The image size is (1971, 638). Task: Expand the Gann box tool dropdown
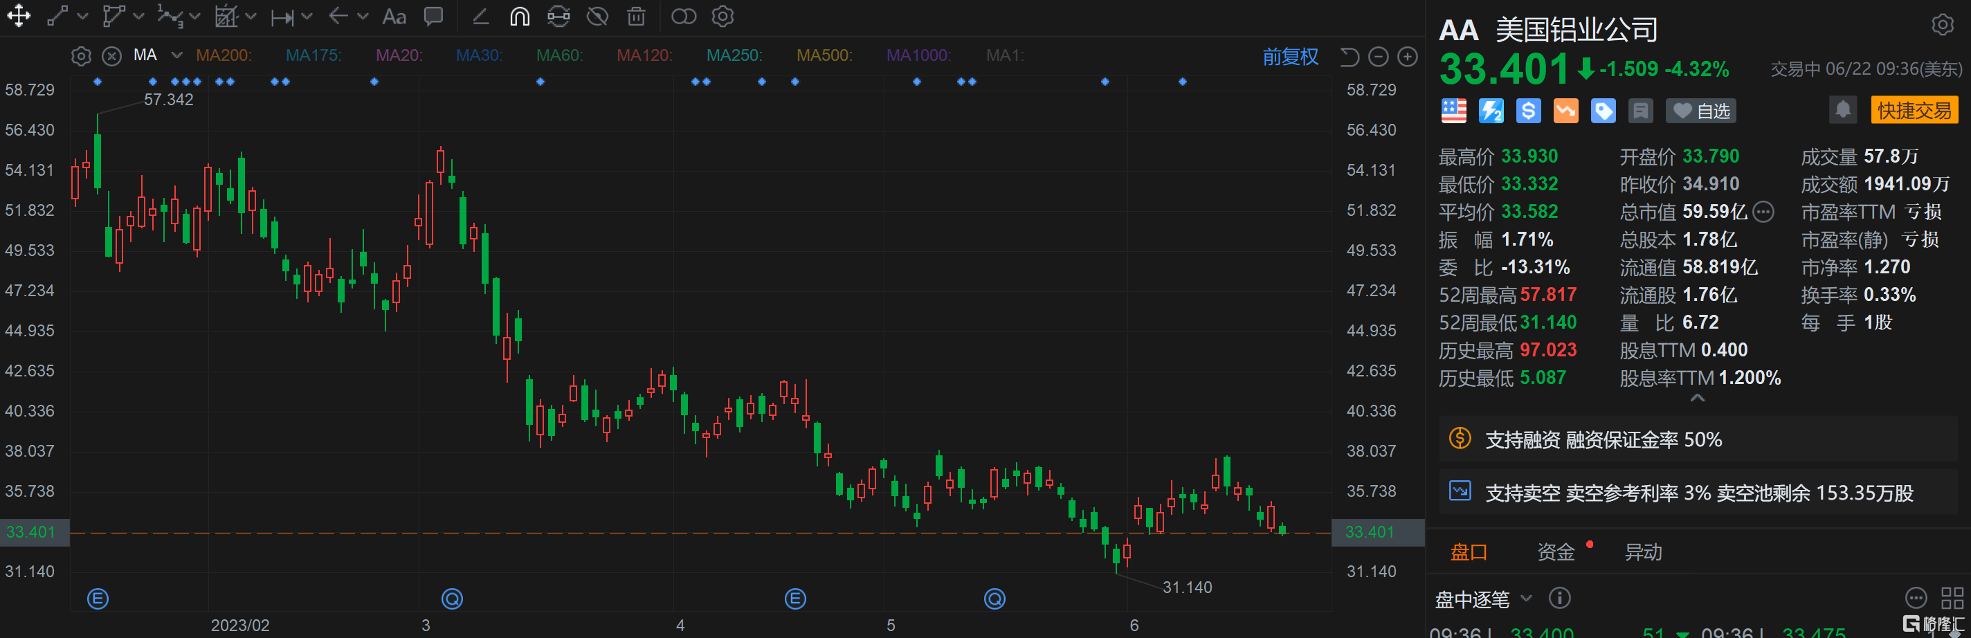coord(251,16)
